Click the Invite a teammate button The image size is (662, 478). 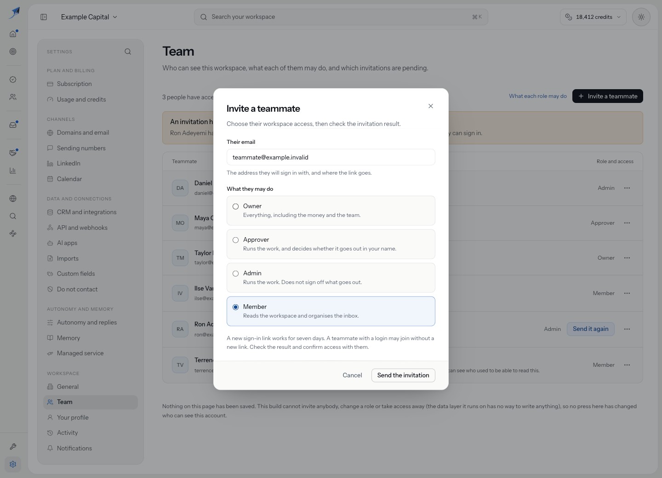point(608,96)
